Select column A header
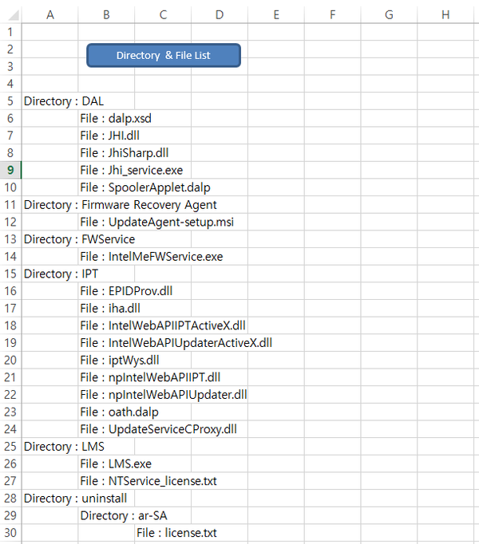The width and height of the screenshot is (479, 544). [50, 15]
